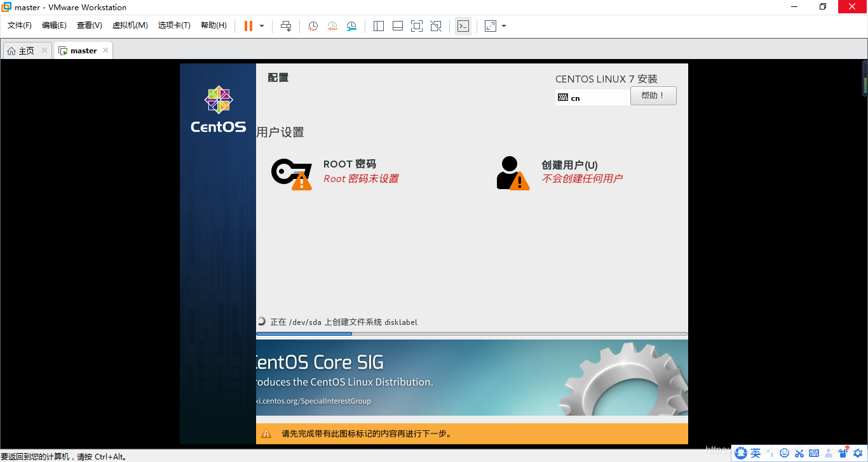Click the IME logo icon
This screenshot has width=868, height=462.
click(x=741, y=453)
